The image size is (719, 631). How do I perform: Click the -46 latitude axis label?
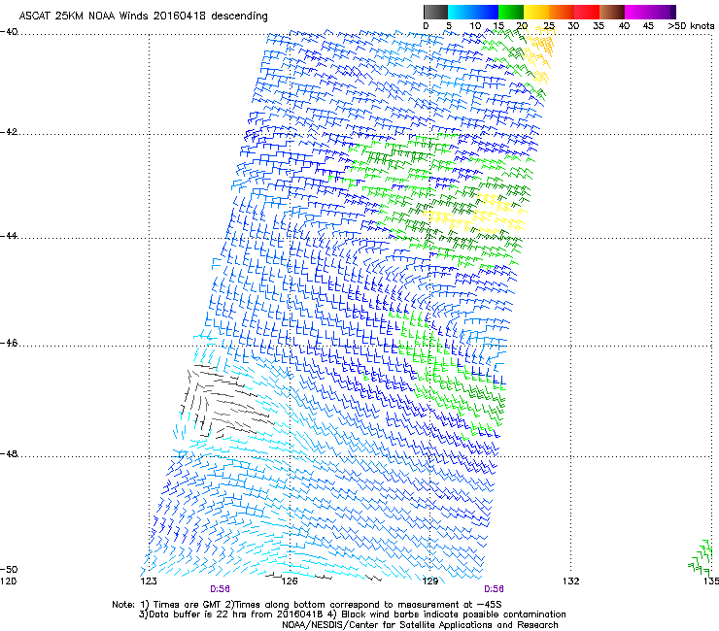tap(9, 343)
